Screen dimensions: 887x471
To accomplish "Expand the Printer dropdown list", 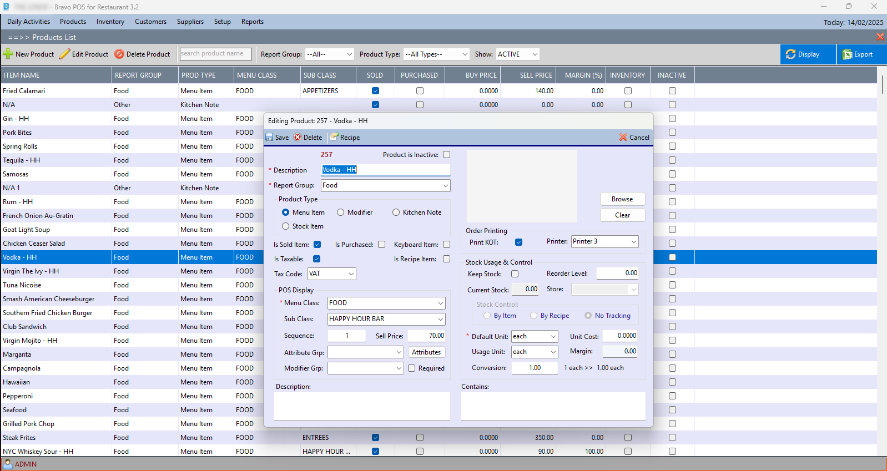I will click(x=633, y=242).
